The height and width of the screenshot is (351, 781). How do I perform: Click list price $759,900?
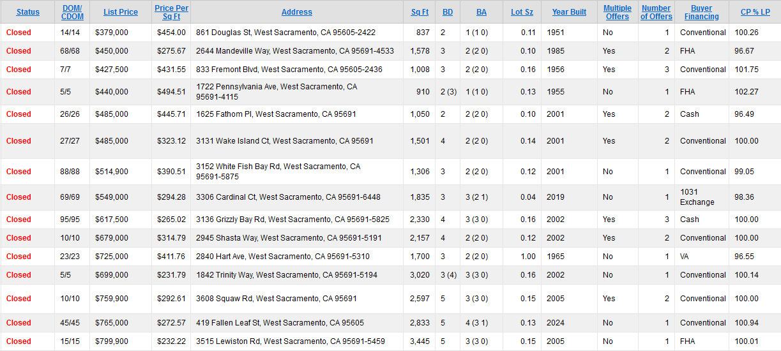tap(112, 299)
